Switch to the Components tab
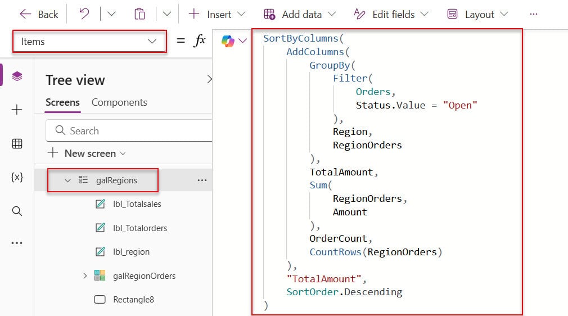Viewport: 568px width, 316px height. (119, 102)
